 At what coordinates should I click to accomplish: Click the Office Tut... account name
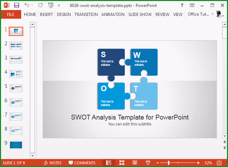coord(199,14)
